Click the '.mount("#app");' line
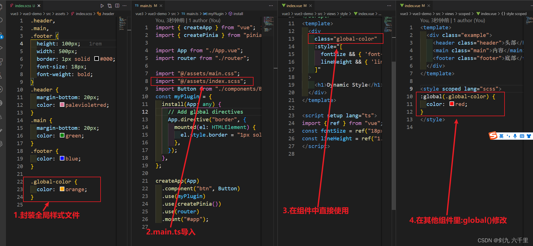 coord(185,219)
